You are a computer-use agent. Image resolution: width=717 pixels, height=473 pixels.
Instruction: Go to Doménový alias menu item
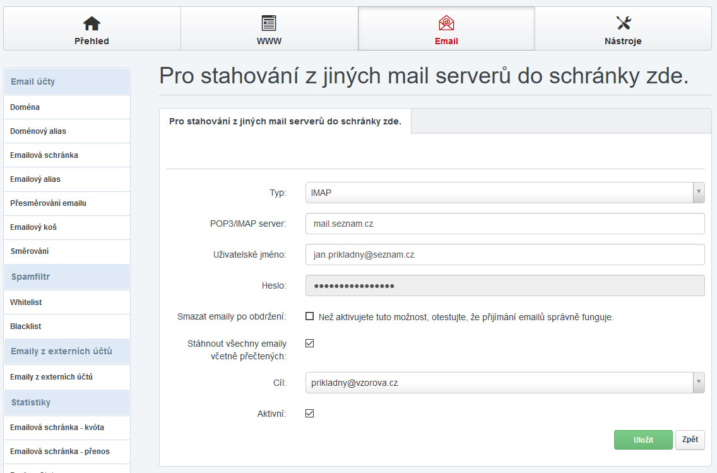pos(38,131)
